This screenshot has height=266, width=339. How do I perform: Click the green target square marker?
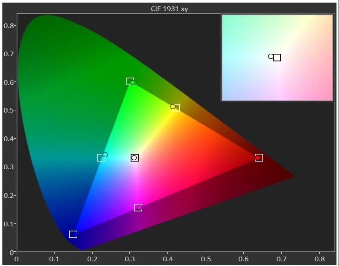click(x=130, y=81)
